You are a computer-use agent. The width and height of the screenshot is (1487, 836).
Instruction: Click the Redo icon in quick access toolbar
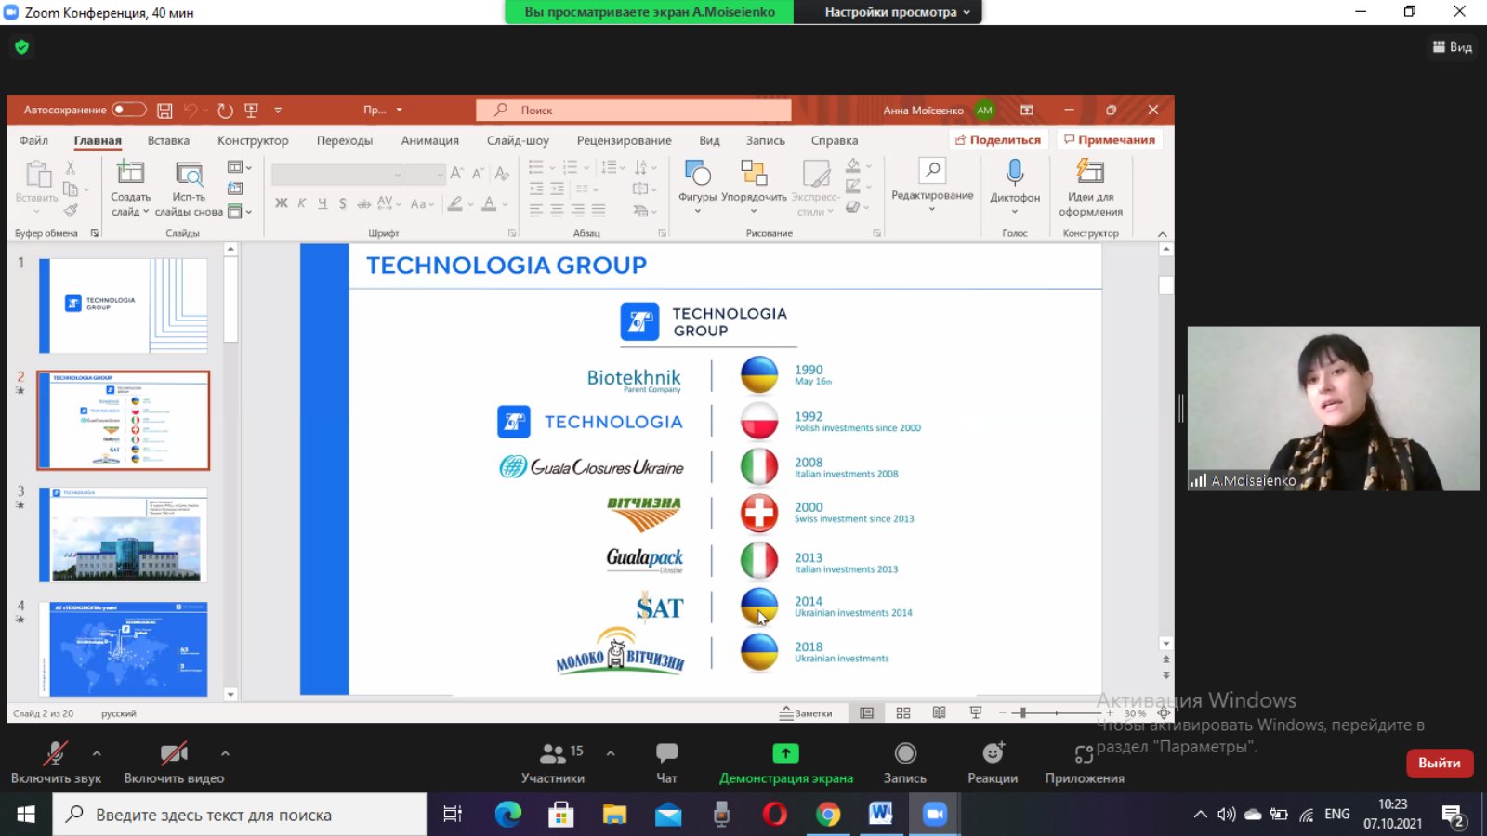coord(225,111)
